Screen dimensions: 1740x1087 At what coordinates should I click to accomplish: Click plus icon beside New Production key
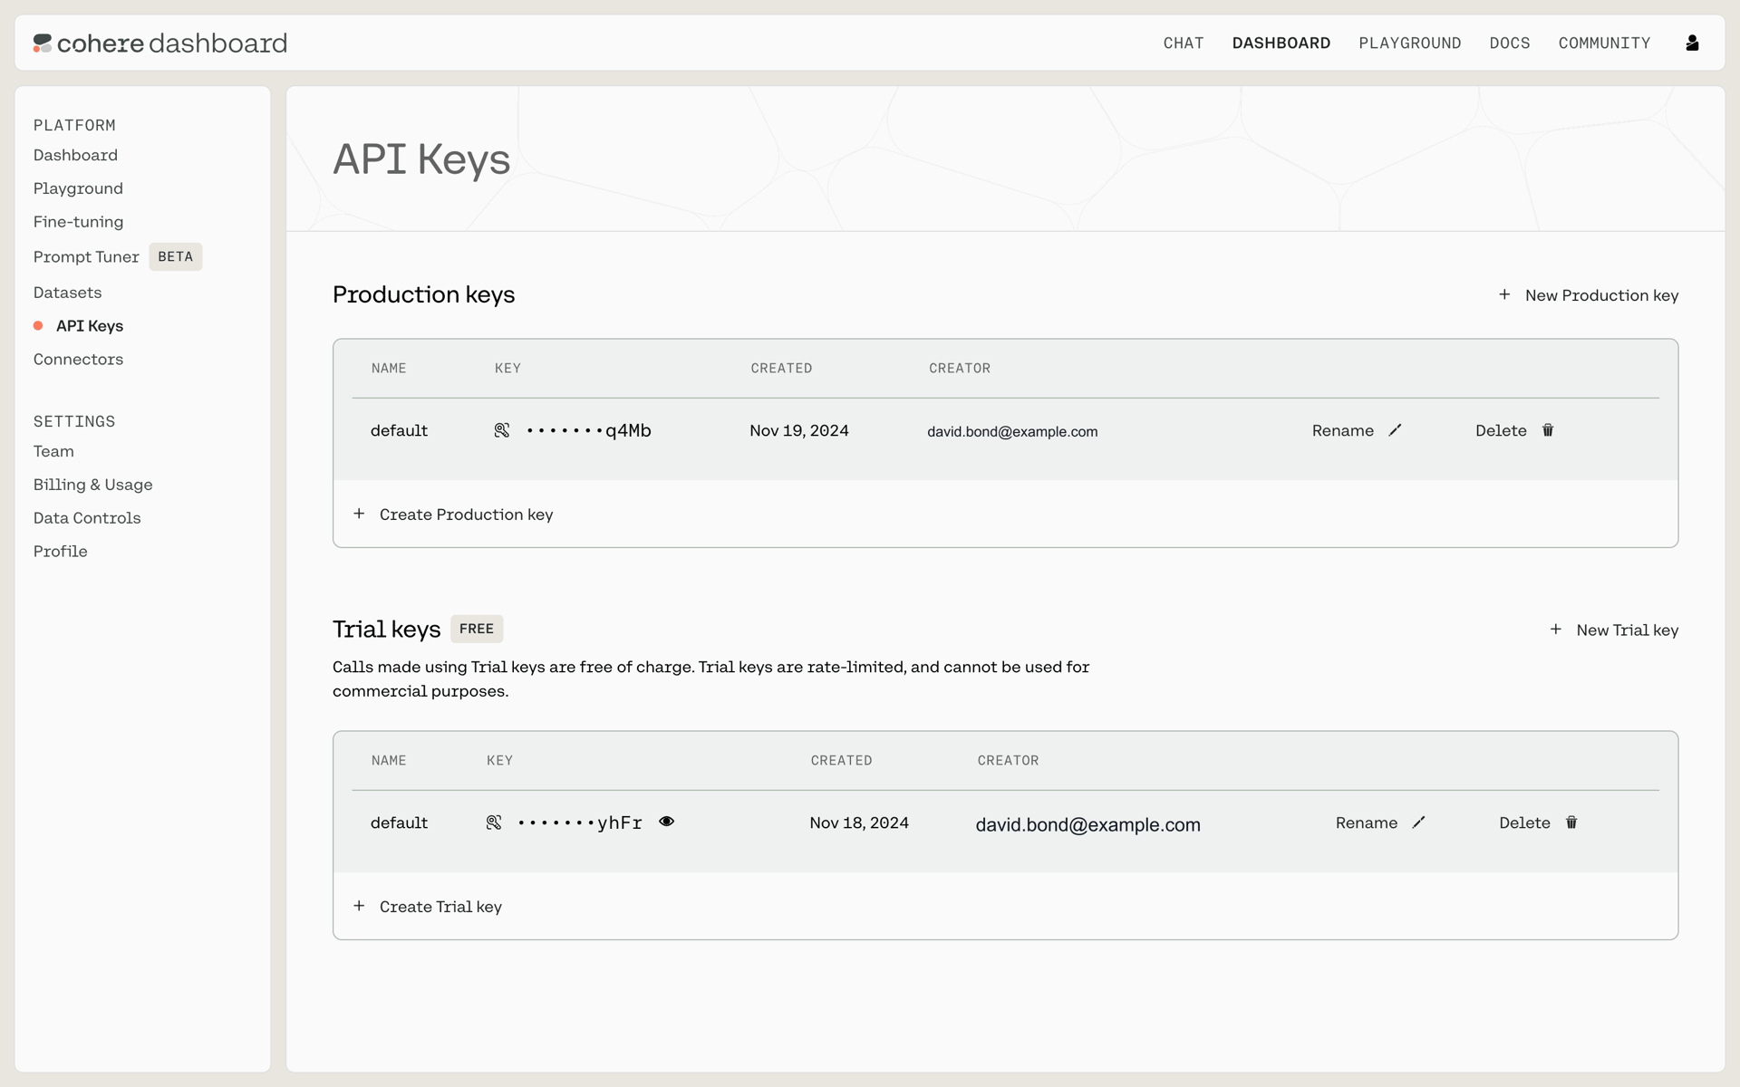tap(1504, 294)
